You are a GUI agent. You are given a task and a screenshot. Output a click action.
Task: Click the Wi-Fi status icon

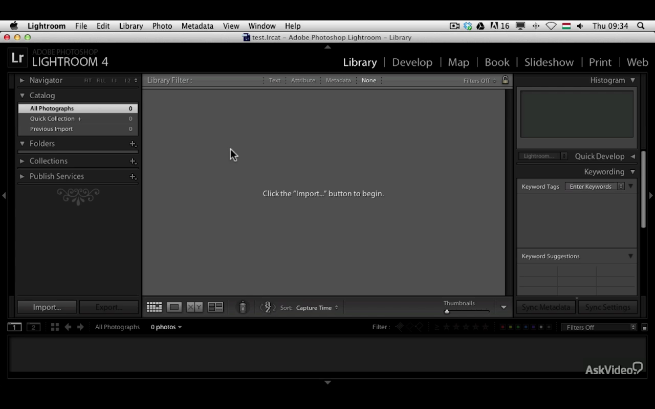[551, 26]
